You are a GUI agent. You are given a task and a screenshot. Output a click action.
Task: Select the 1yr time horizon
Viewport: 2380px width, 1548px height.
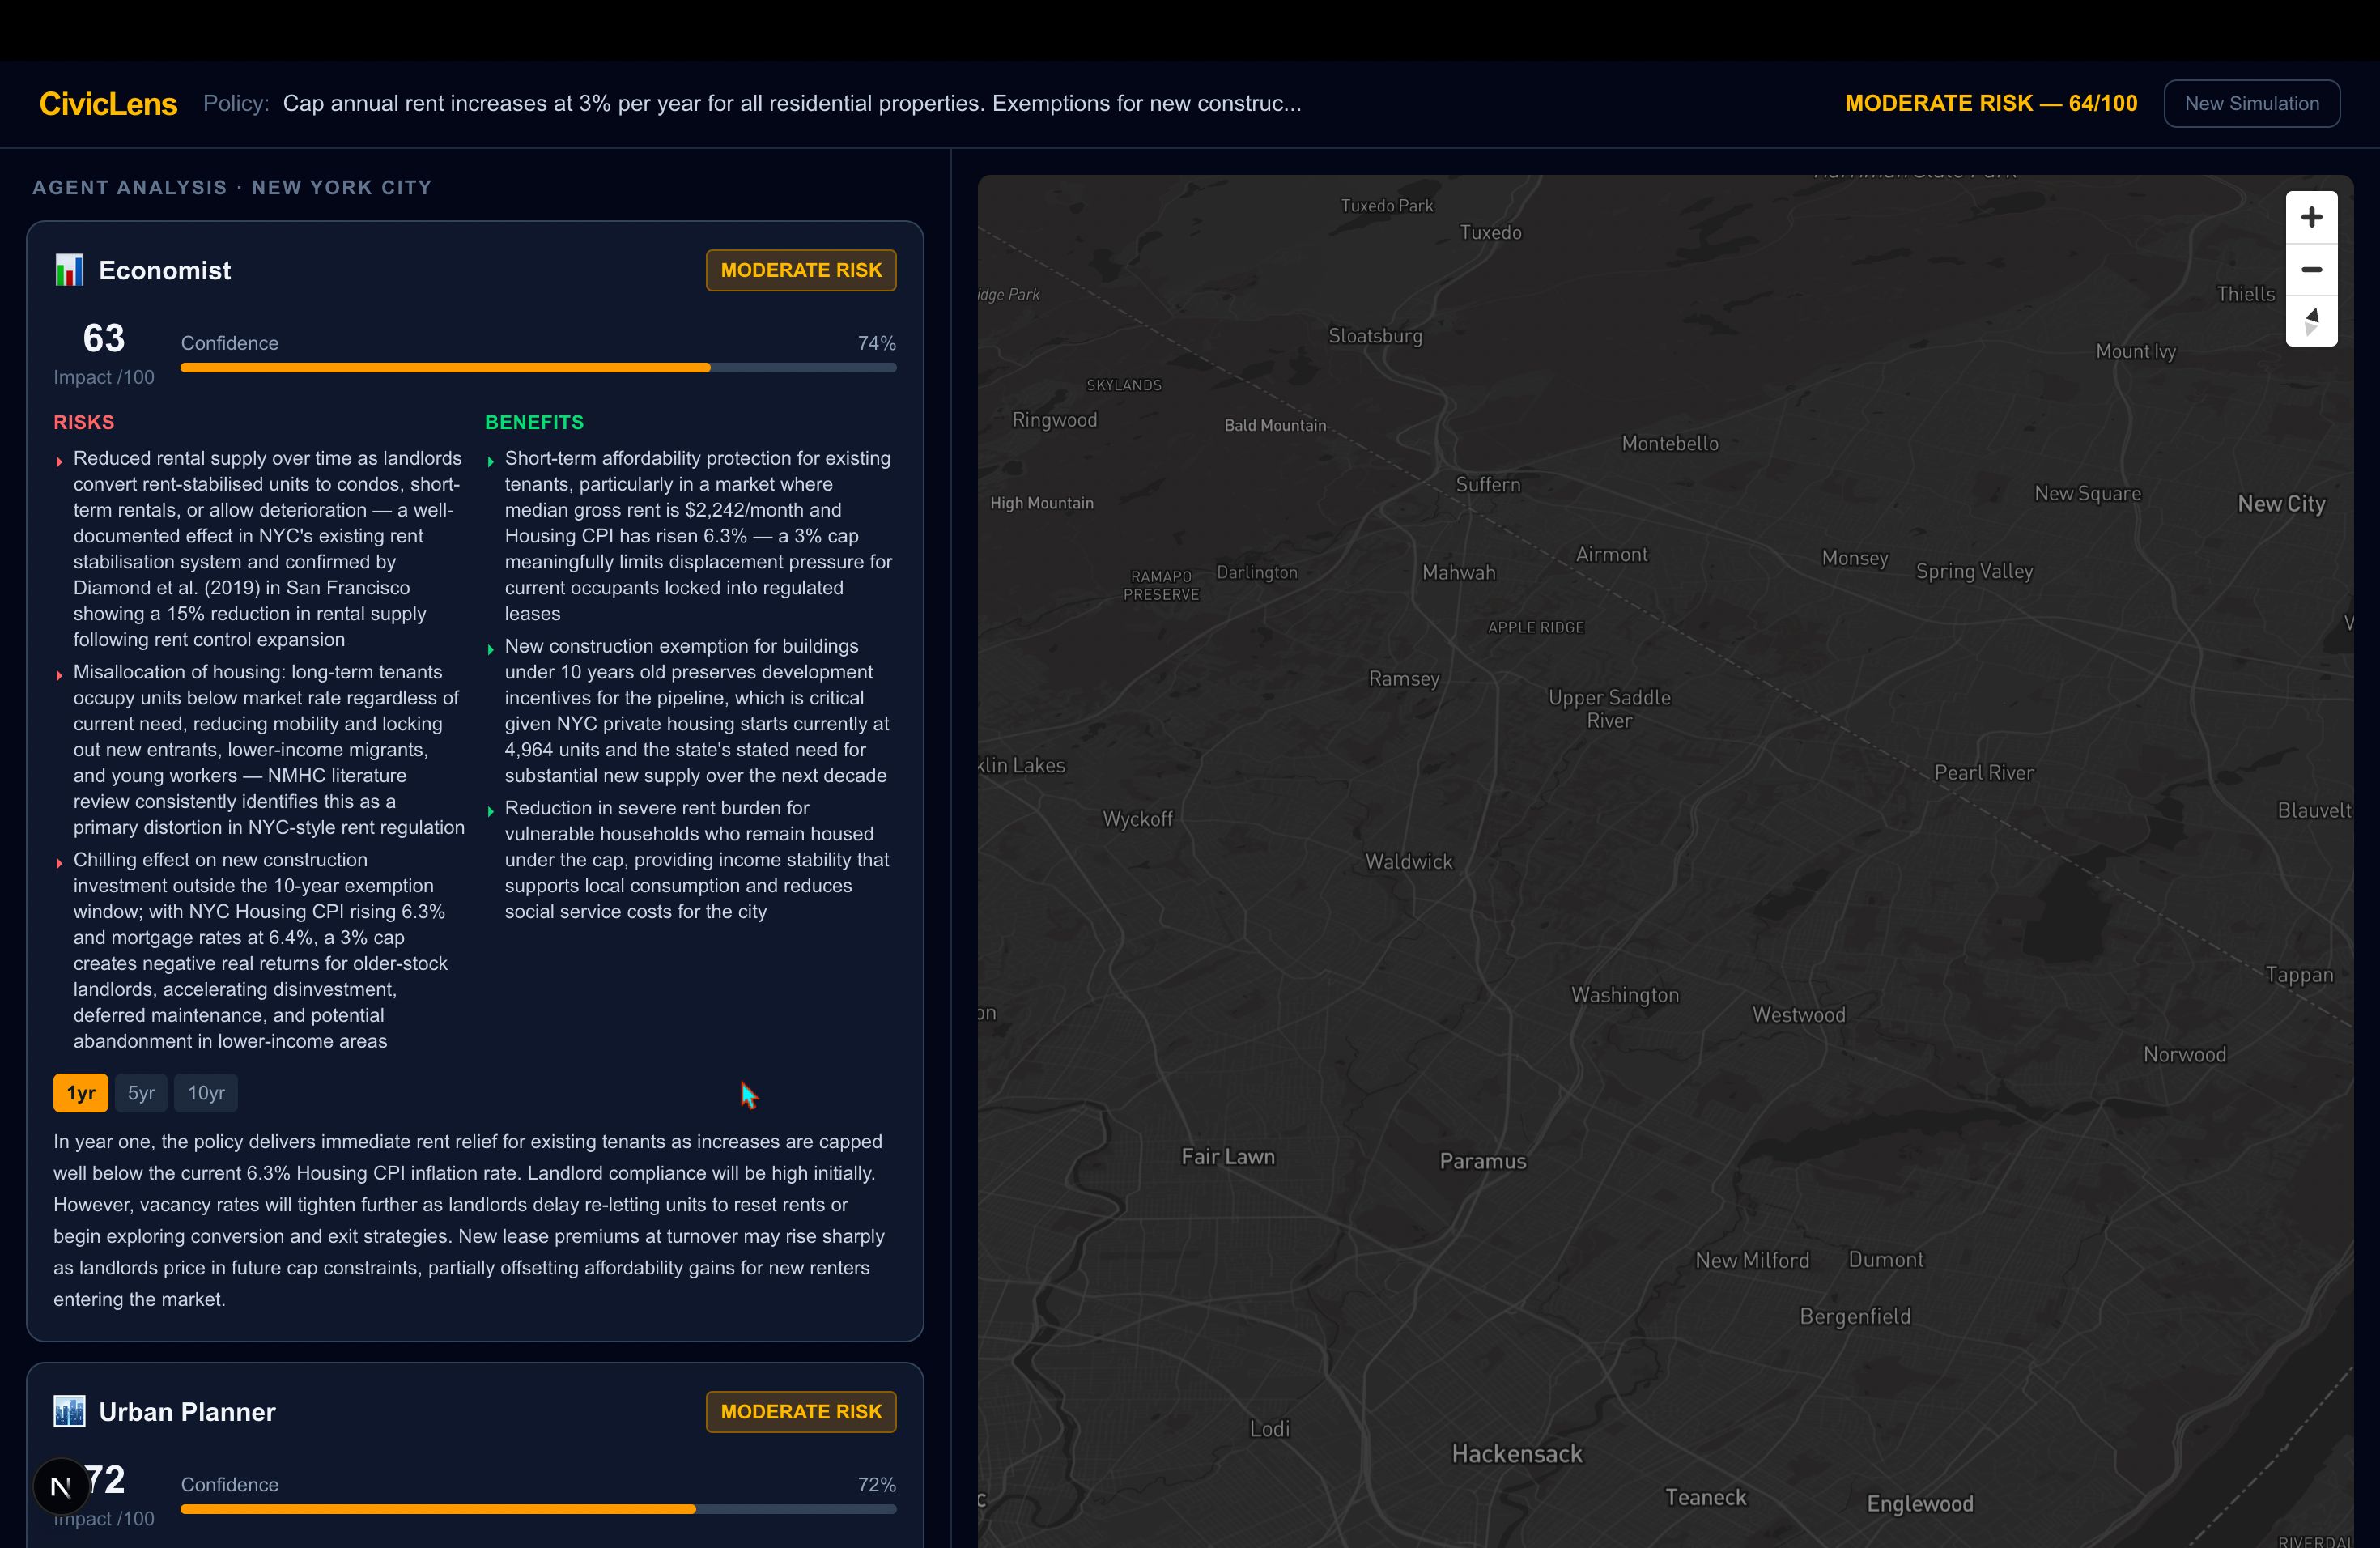click(80, 1093)
